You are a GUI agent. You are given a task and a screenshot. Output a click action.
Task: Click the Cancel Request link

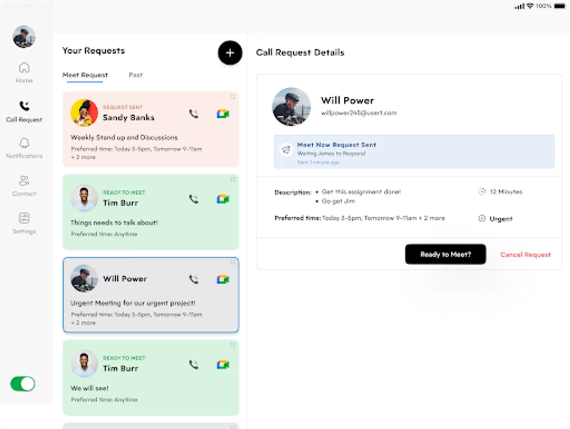click(525, 255)
